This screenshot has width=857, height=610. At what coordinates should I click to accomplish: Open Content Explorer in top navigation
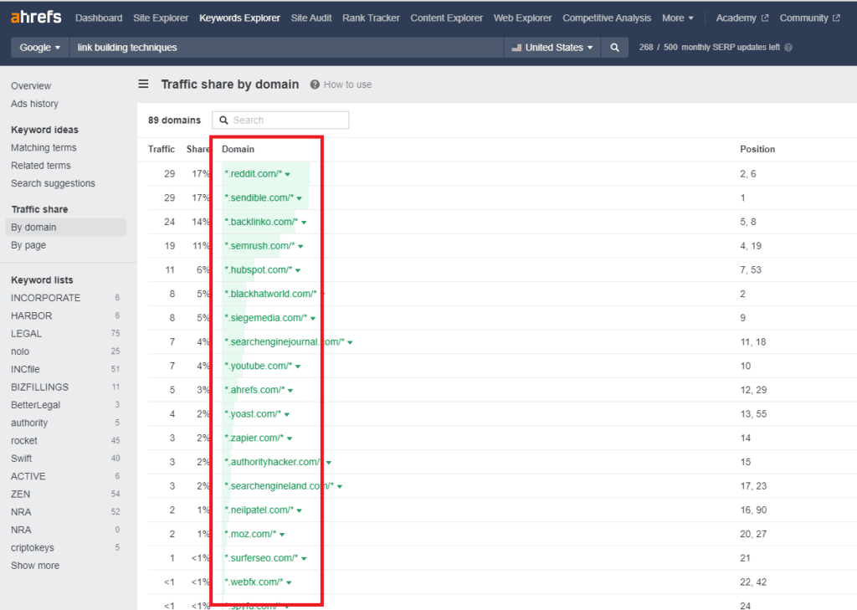447,18
